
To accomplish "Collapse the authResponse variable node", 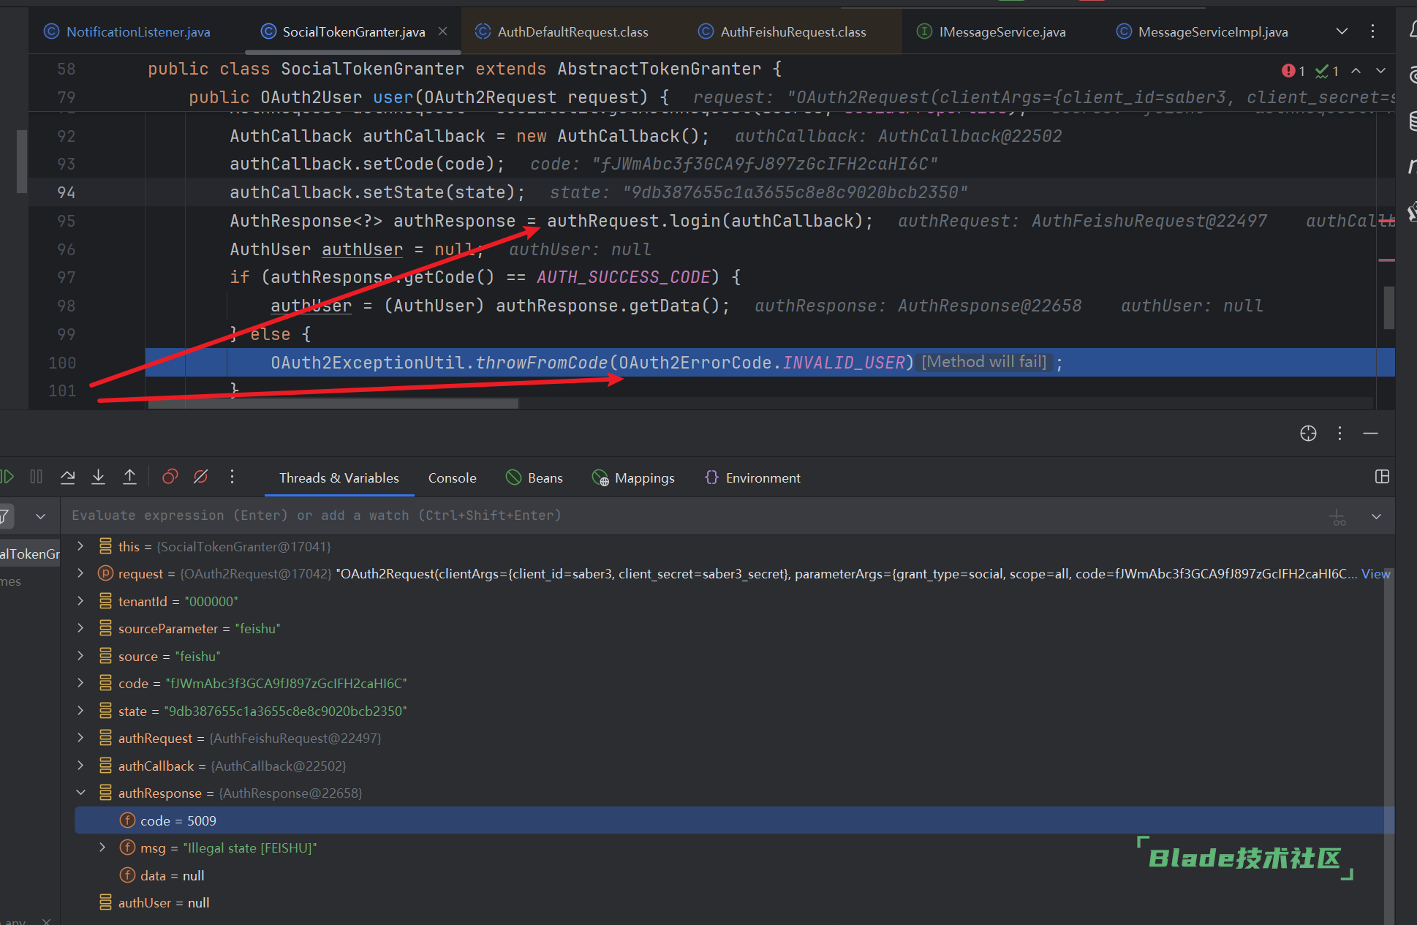I will 80,793.
